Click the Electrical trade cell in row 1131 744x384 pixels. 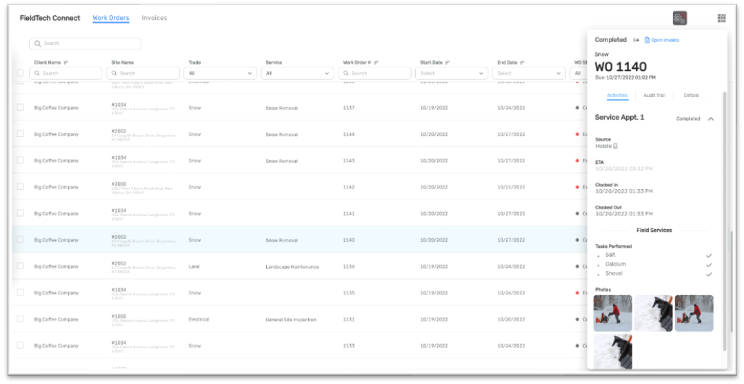[x=199, y=319]
